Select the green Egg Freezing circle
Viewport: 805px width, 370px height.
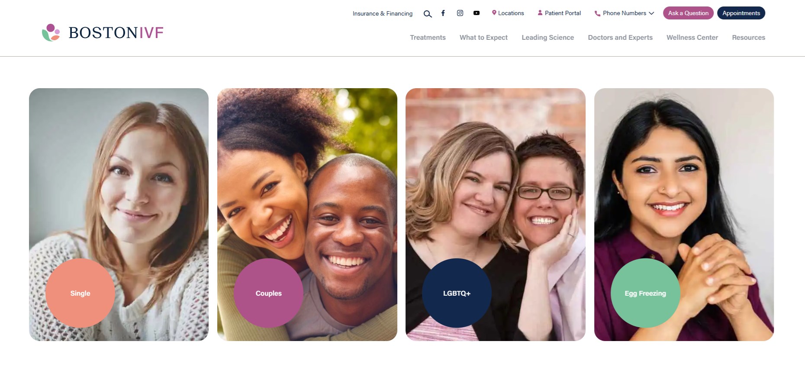pyautogui.click(x=645, y=293)
